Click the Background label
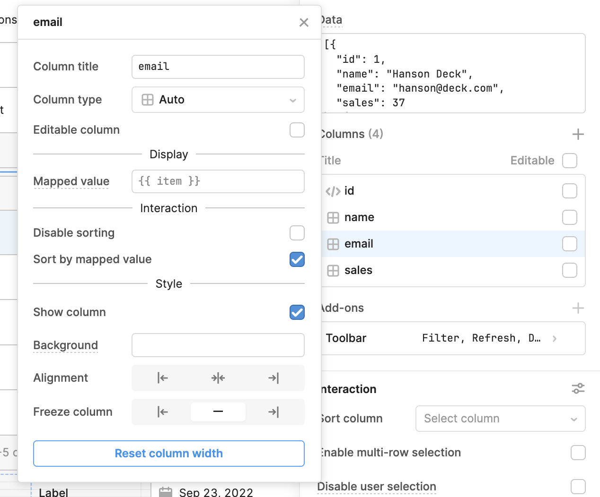This screenshot has height=497, width=600. [x=66, y=345]
